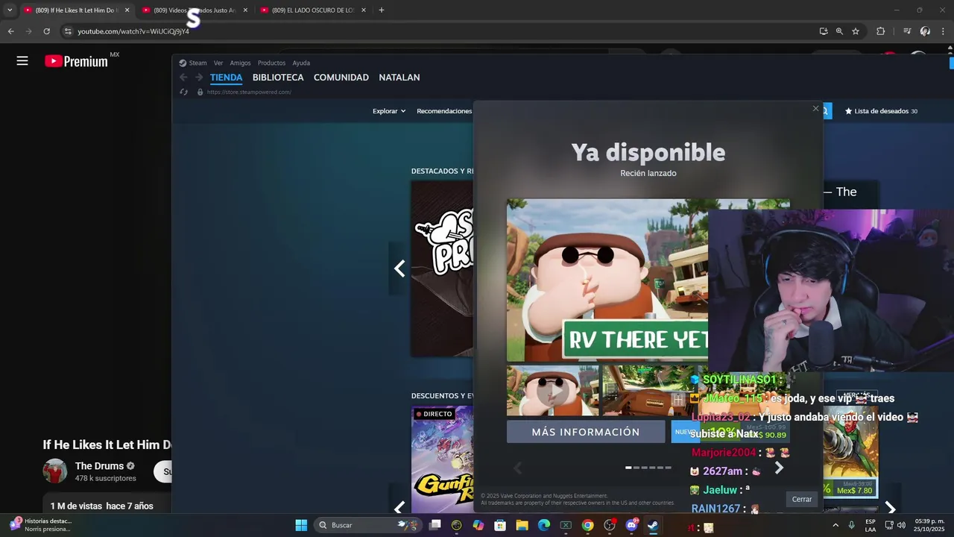The width and height of the screenshot is (954, 537).
Task: Click Steam back navigation arrow
Action: 183,78
